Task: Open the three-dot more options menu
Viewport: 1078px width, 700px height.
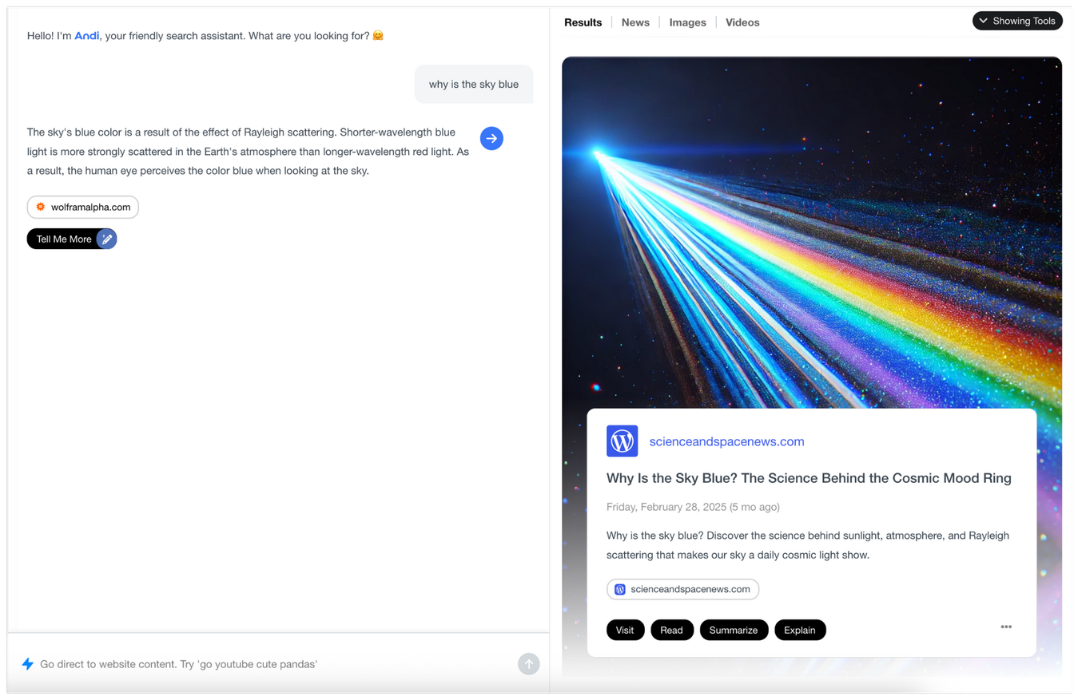Action: [x=1005, y=627]
